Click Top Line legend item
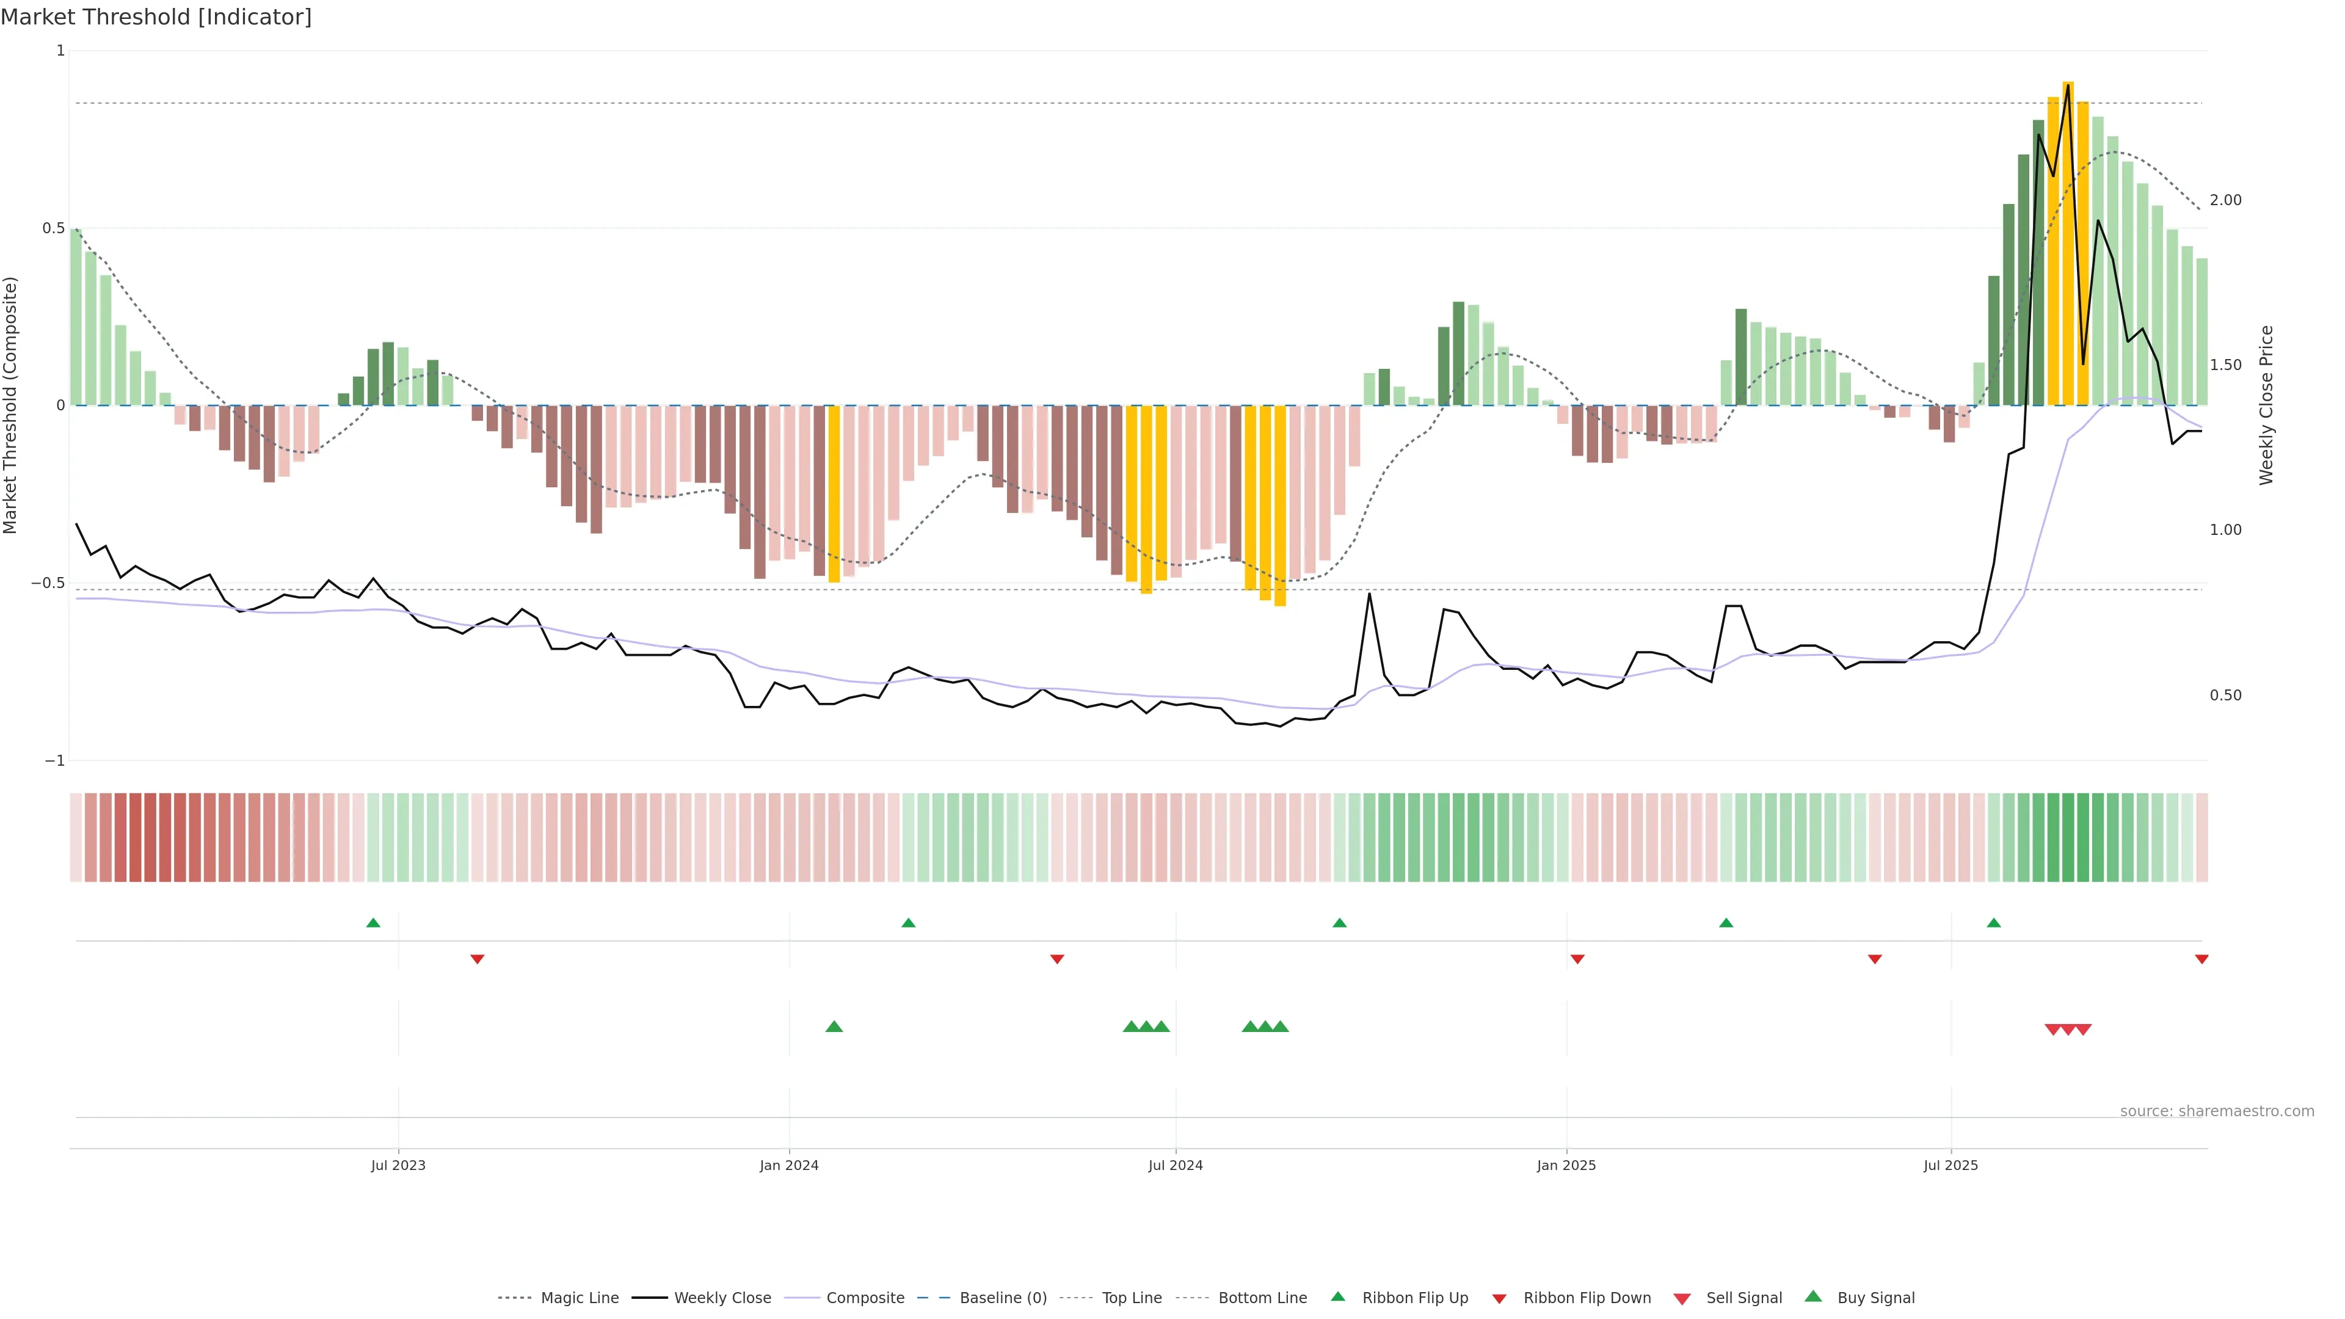The width and height of the screenshot is (2345, 1319). click(x=1132, y=1297)
